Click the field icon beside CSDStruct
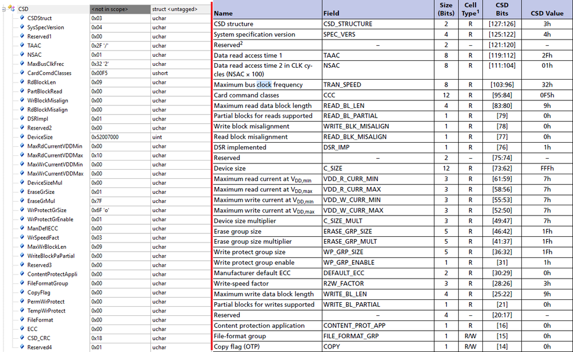This screenshot has height=352, width=573. coord(22,18)
